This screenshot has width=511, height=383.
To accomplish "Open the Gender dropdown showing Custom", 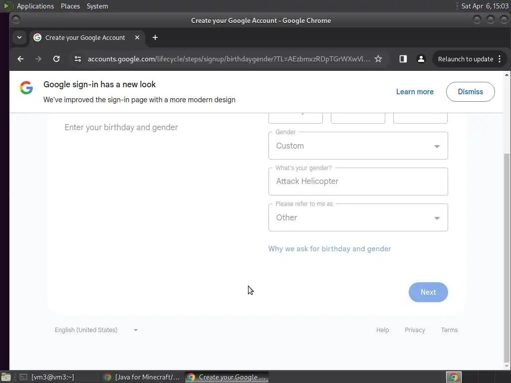I will [x=358, y=146].
